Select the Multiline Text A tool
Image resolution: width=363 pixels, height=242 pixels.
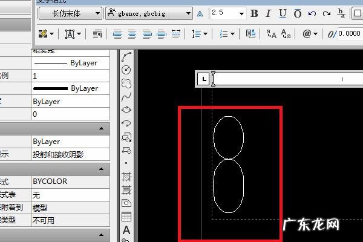[x=126, y=230]
